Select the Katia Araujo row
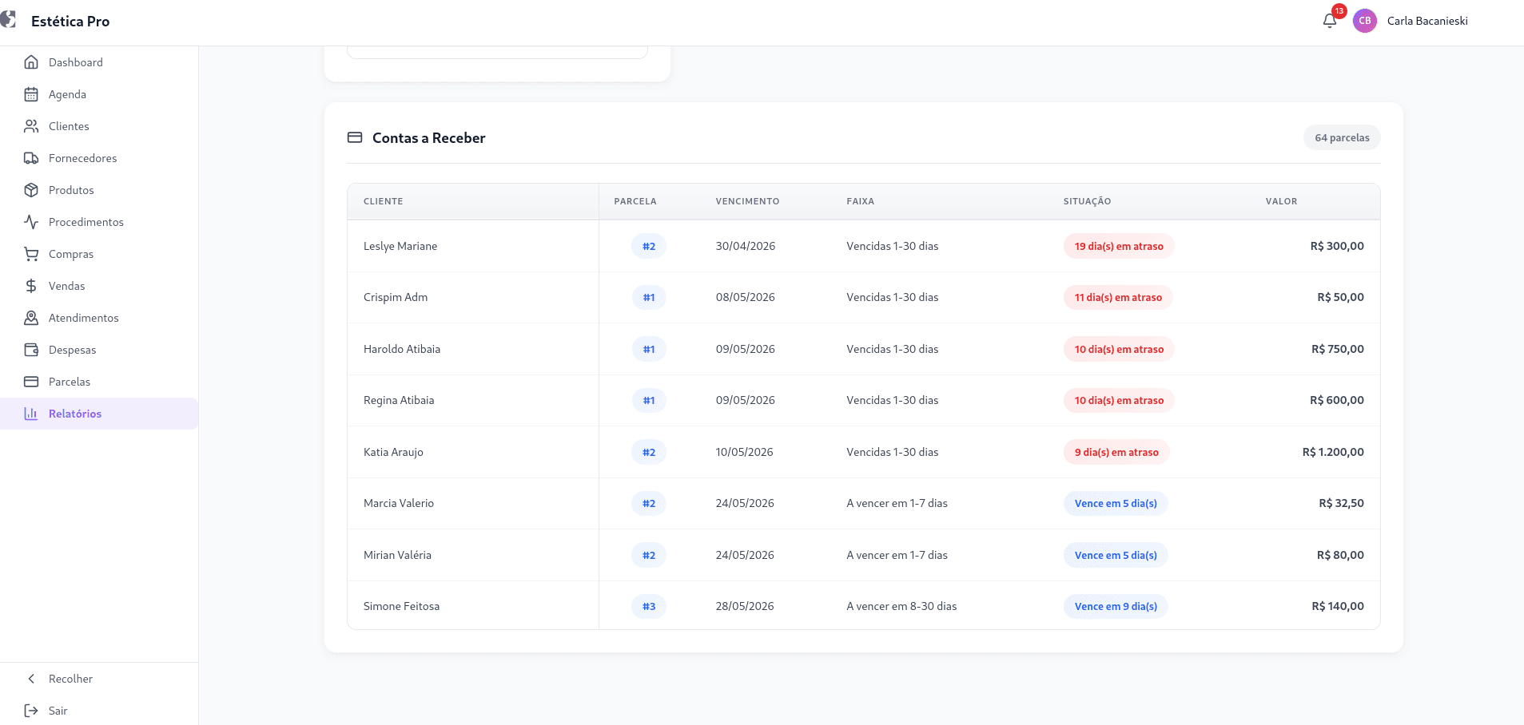Image resolution: width=1524 pixels, height=725 pixels. 863,452
